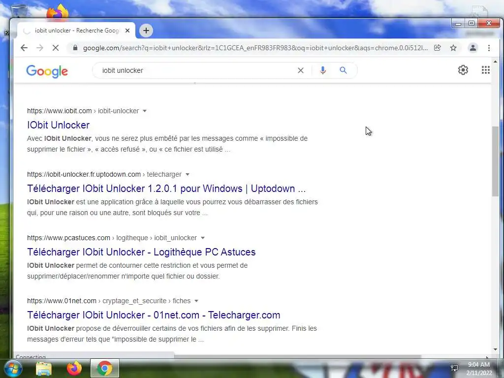Open Windows Explorer from the taskbar
This screenshot has height=378, width=504.
pos(44,369)
